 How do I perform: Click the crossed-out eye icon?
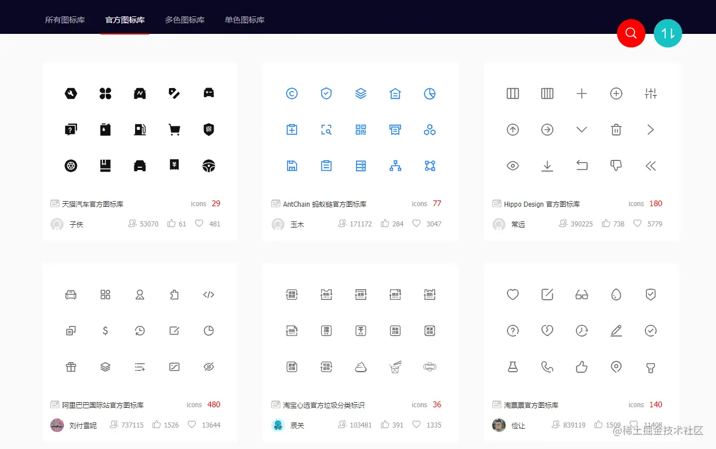(x=209, y=367)
